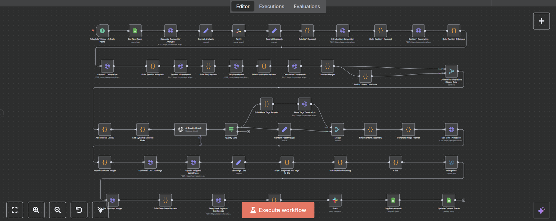Select the Build Conclusion Request node
Image resolution: width=556 pixels, height=221 pixels.
[x=264, y=66]
